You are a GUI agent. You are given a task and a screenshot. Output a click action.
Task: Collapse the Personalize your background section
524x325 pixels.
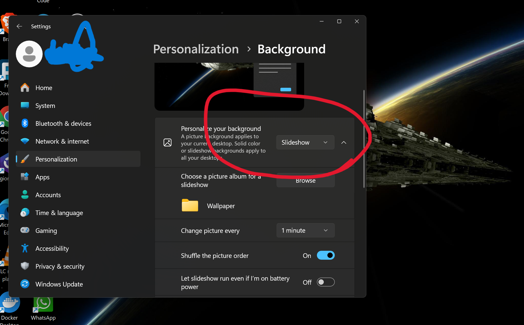pyautogui.click(x=344, y=142)
